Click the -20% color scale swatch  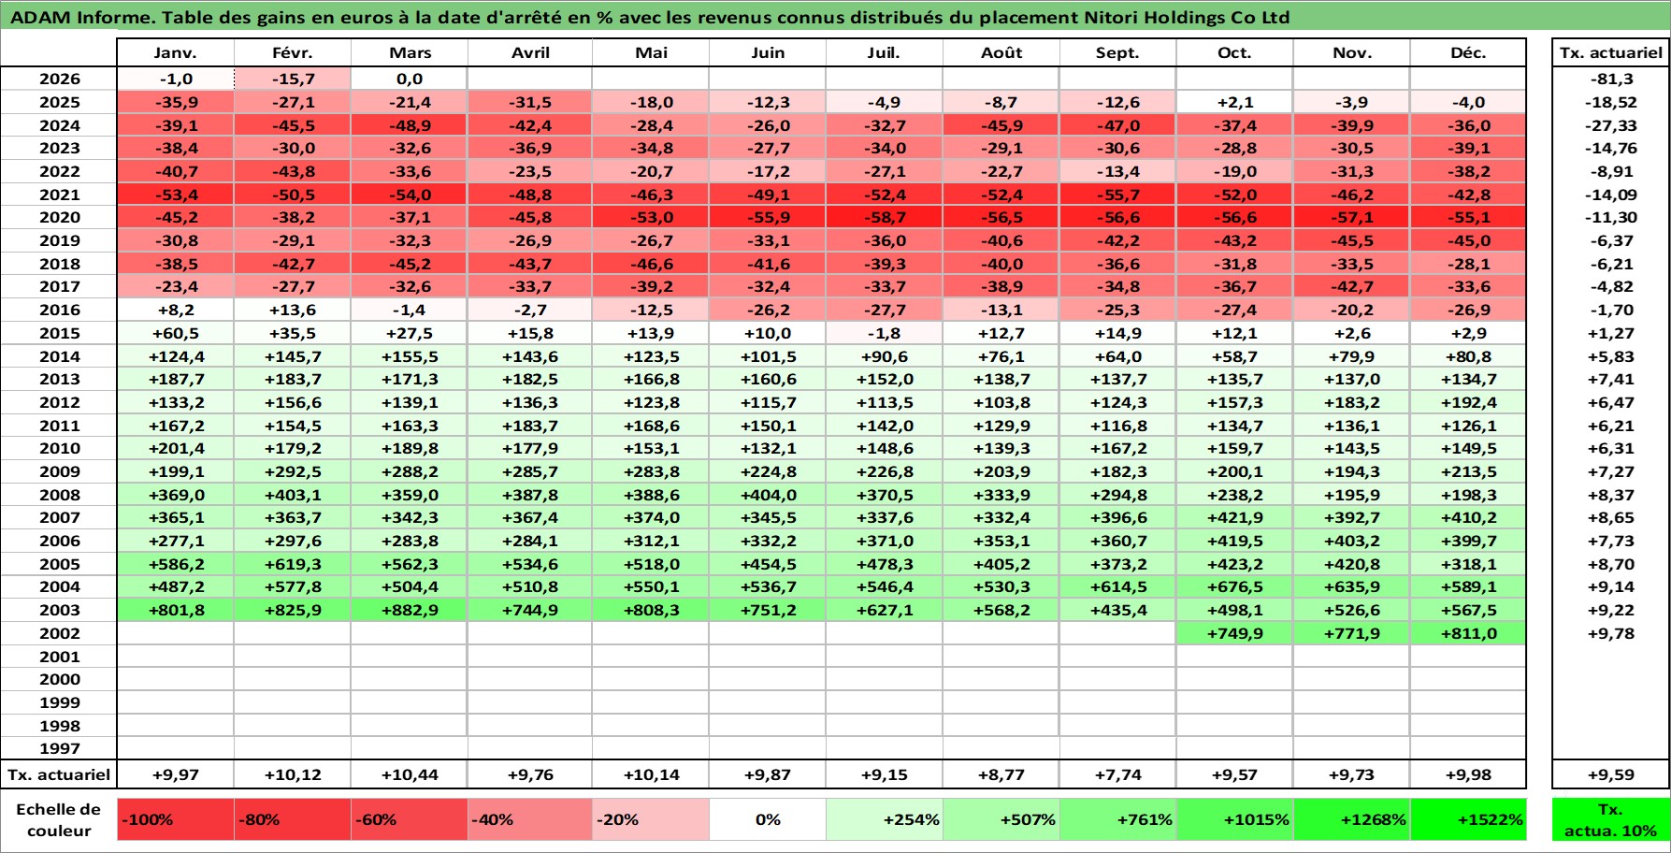point(651,819)
